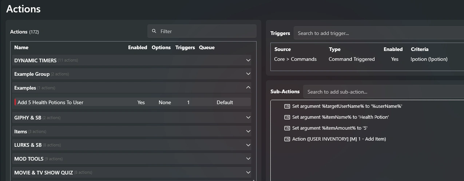The width and height of the screenshot is (464, 181).
Task: Sort actions by Enabled column header
Action: [x=138, y=47]
